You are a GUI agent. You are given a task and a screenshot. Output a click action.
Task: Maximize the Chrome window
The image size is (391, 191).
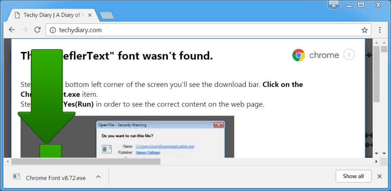[x=361, y=5]
